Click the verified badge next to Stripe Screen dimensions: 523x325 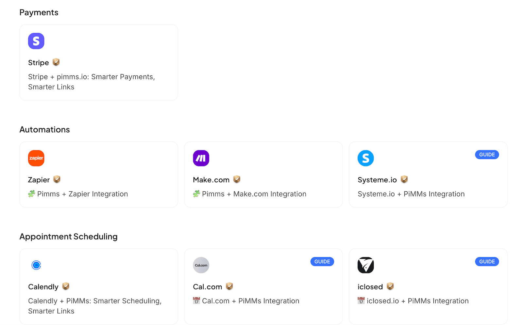pos(56,62)
